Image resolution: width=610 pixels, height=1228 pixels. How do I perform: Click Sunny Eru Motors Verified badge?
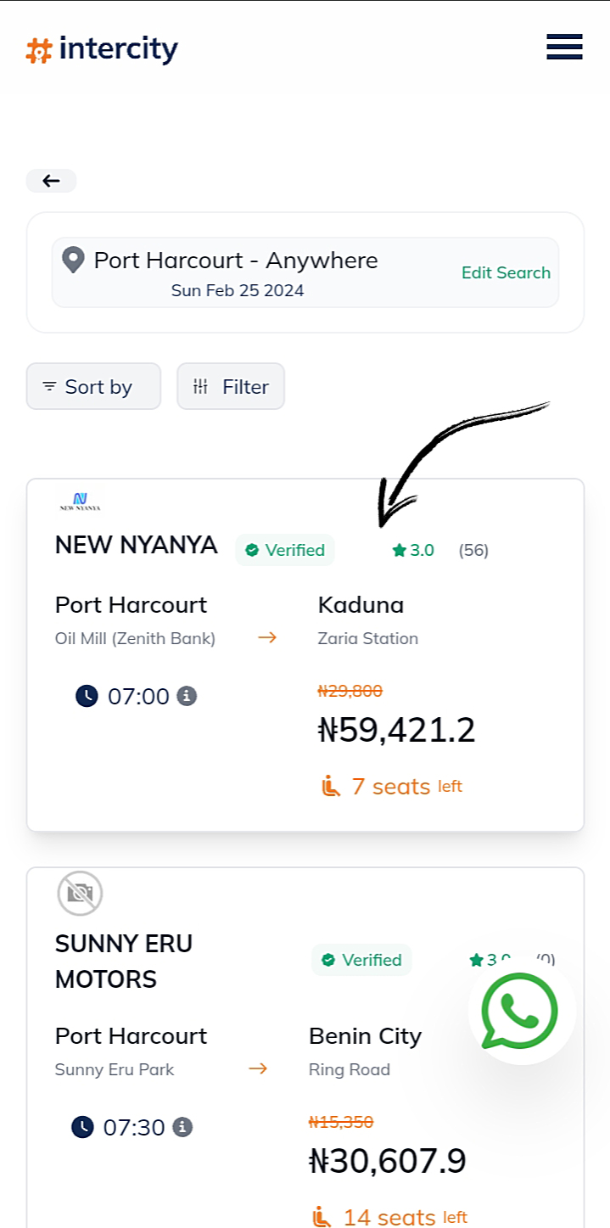point(361,960)
